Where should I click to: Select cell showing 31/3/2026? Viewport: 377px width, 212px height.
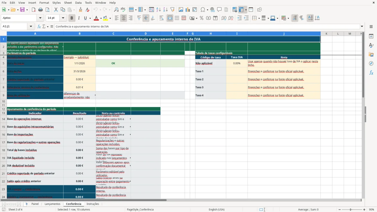point(79,71)
